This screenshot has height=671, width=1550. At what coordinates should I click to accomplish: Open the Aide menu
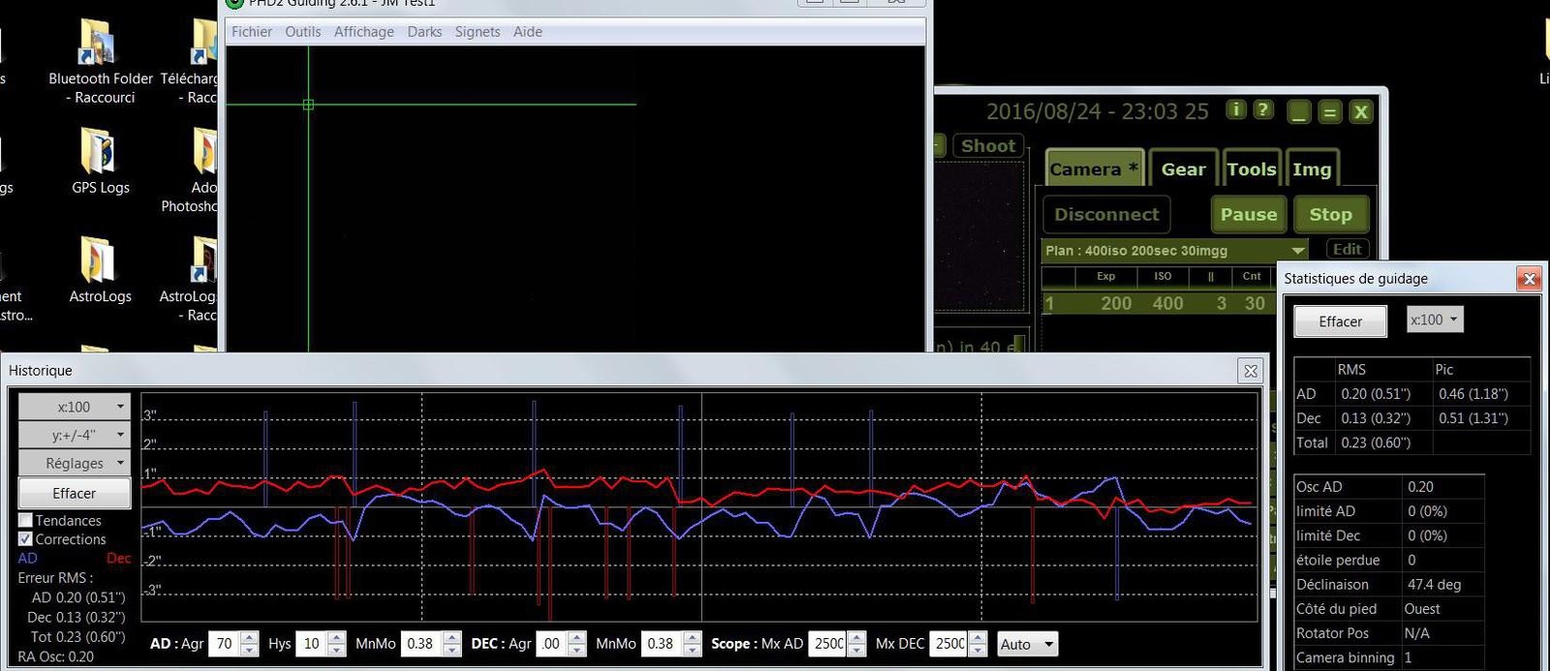click(x=527, y=31)
